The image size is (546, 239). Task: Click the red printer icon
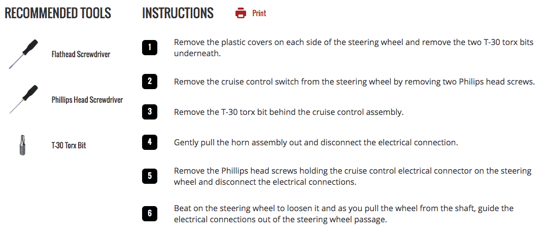(241, 13)
